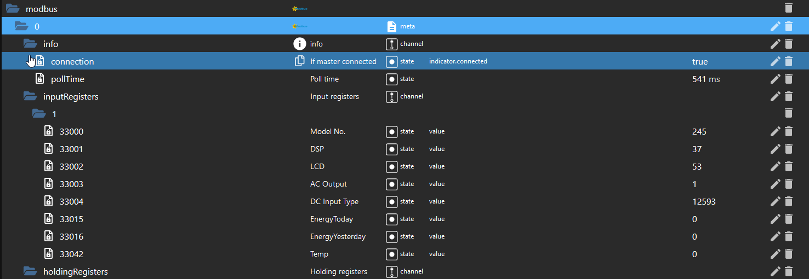Edit the instance 0 row with pencil icon
This screenshot has height=279, width=809.
[775, 26]
